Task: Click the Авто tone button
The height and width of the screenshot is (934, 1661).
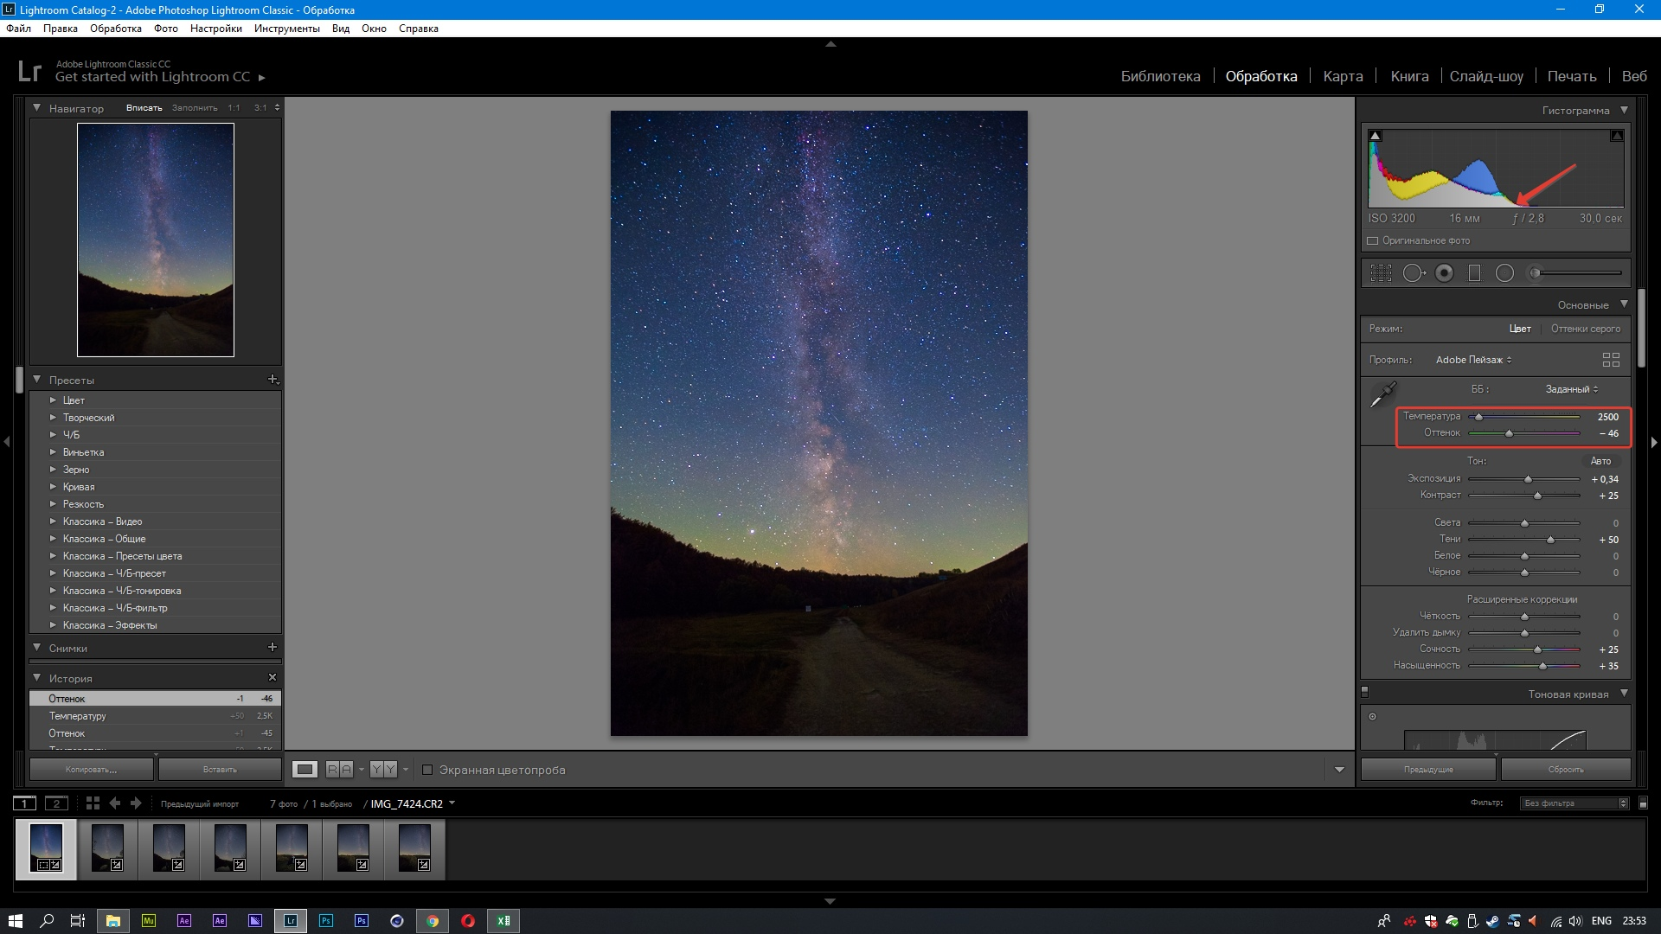Action: [1600, 461]
